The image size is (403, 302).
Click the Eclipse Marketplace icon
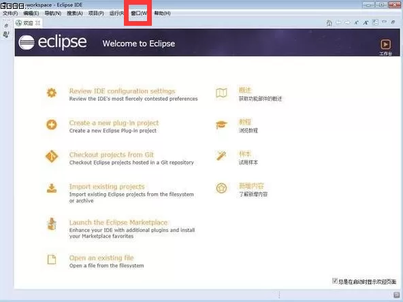tap(52, 224)
